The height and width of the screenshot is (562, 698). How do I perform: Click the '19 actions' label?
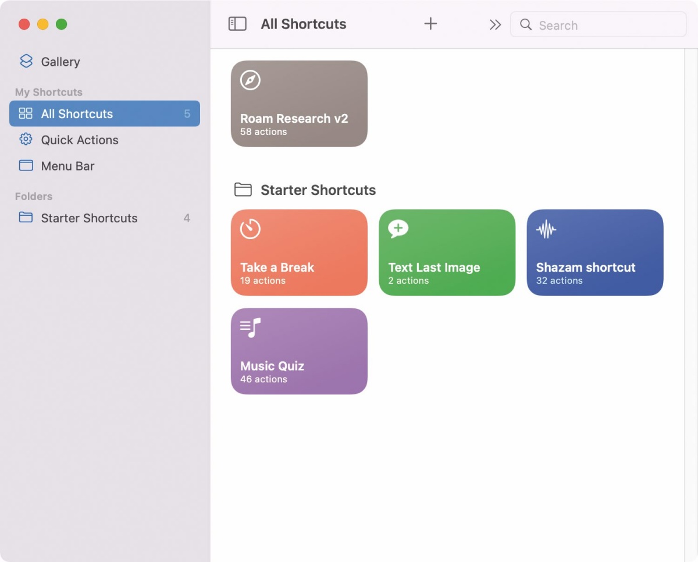click(x=263, y=280)
